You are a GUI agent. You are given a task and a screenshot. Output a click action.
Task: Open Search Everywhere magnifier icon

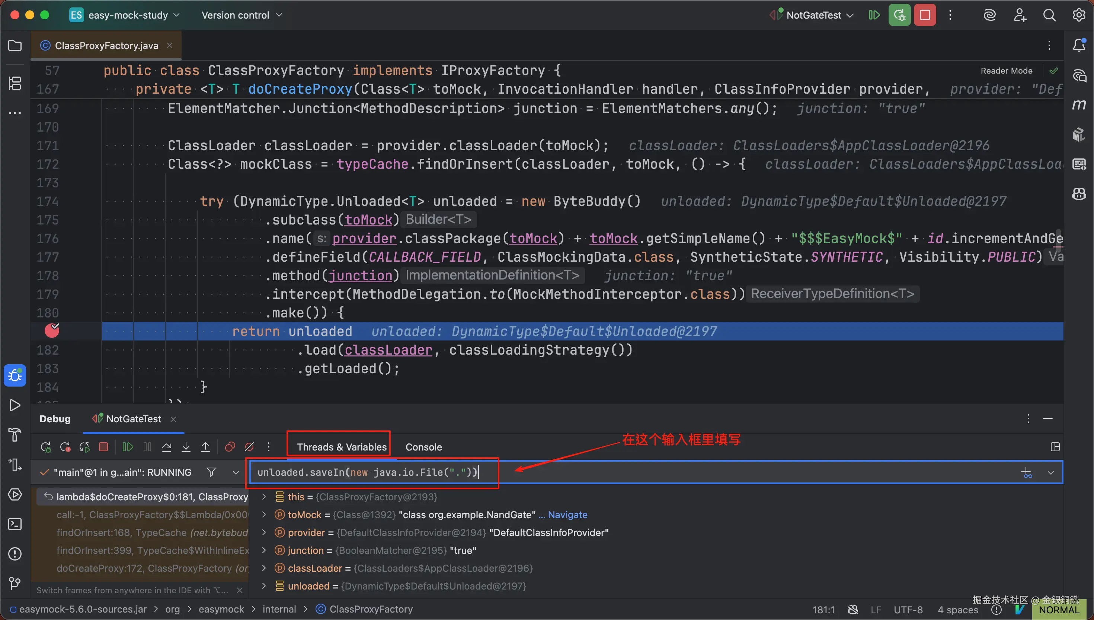pyautogui.click(x=1049, y=15)
